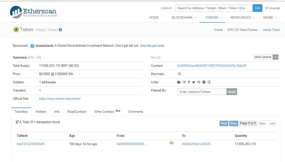Viewport: 285px width, 162px height.
Task: Open the Facebook link icon
Action: pos(189,82)
